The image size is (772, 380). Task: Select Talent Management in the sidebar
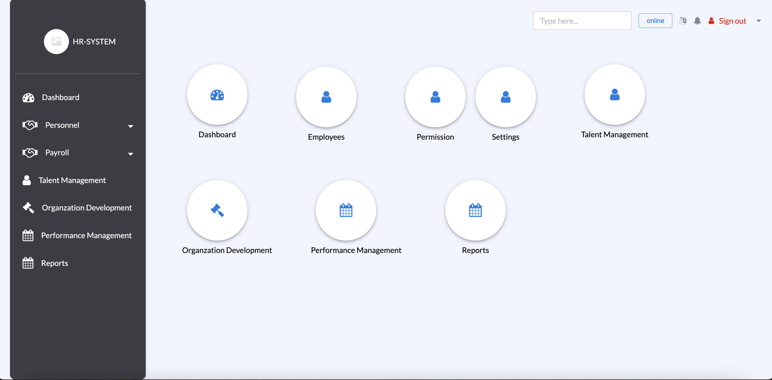pos(72,180)
